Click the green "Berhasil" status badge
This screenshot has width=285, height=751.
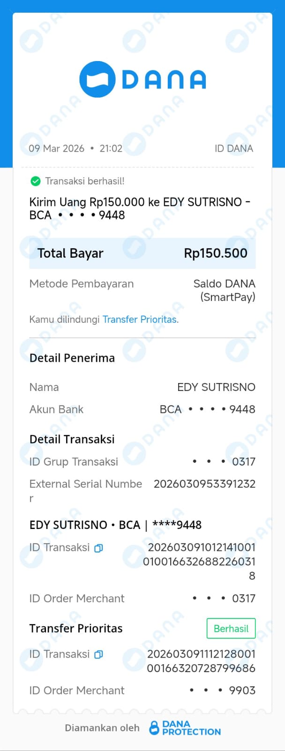click(231, 628)
